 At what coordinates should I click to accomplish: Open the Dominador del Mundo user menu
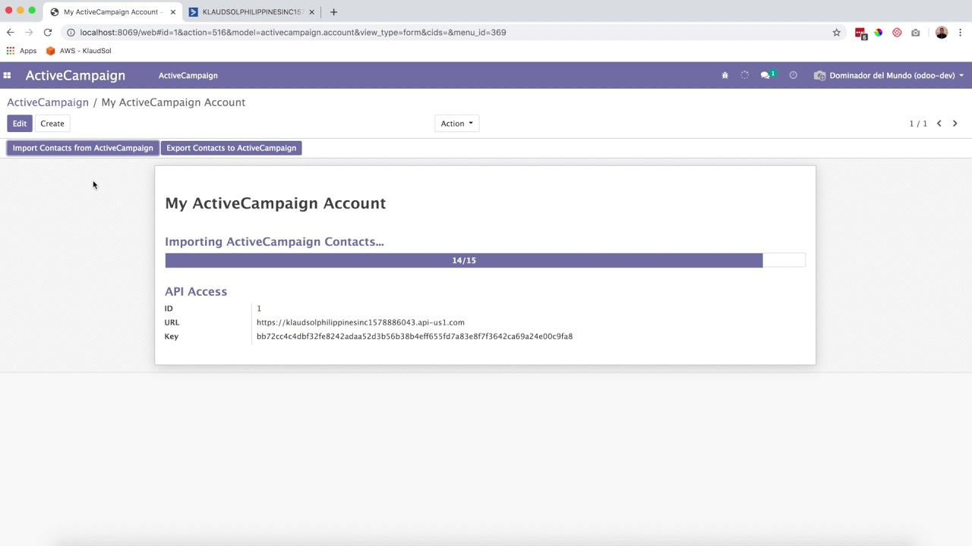point(896,75)
